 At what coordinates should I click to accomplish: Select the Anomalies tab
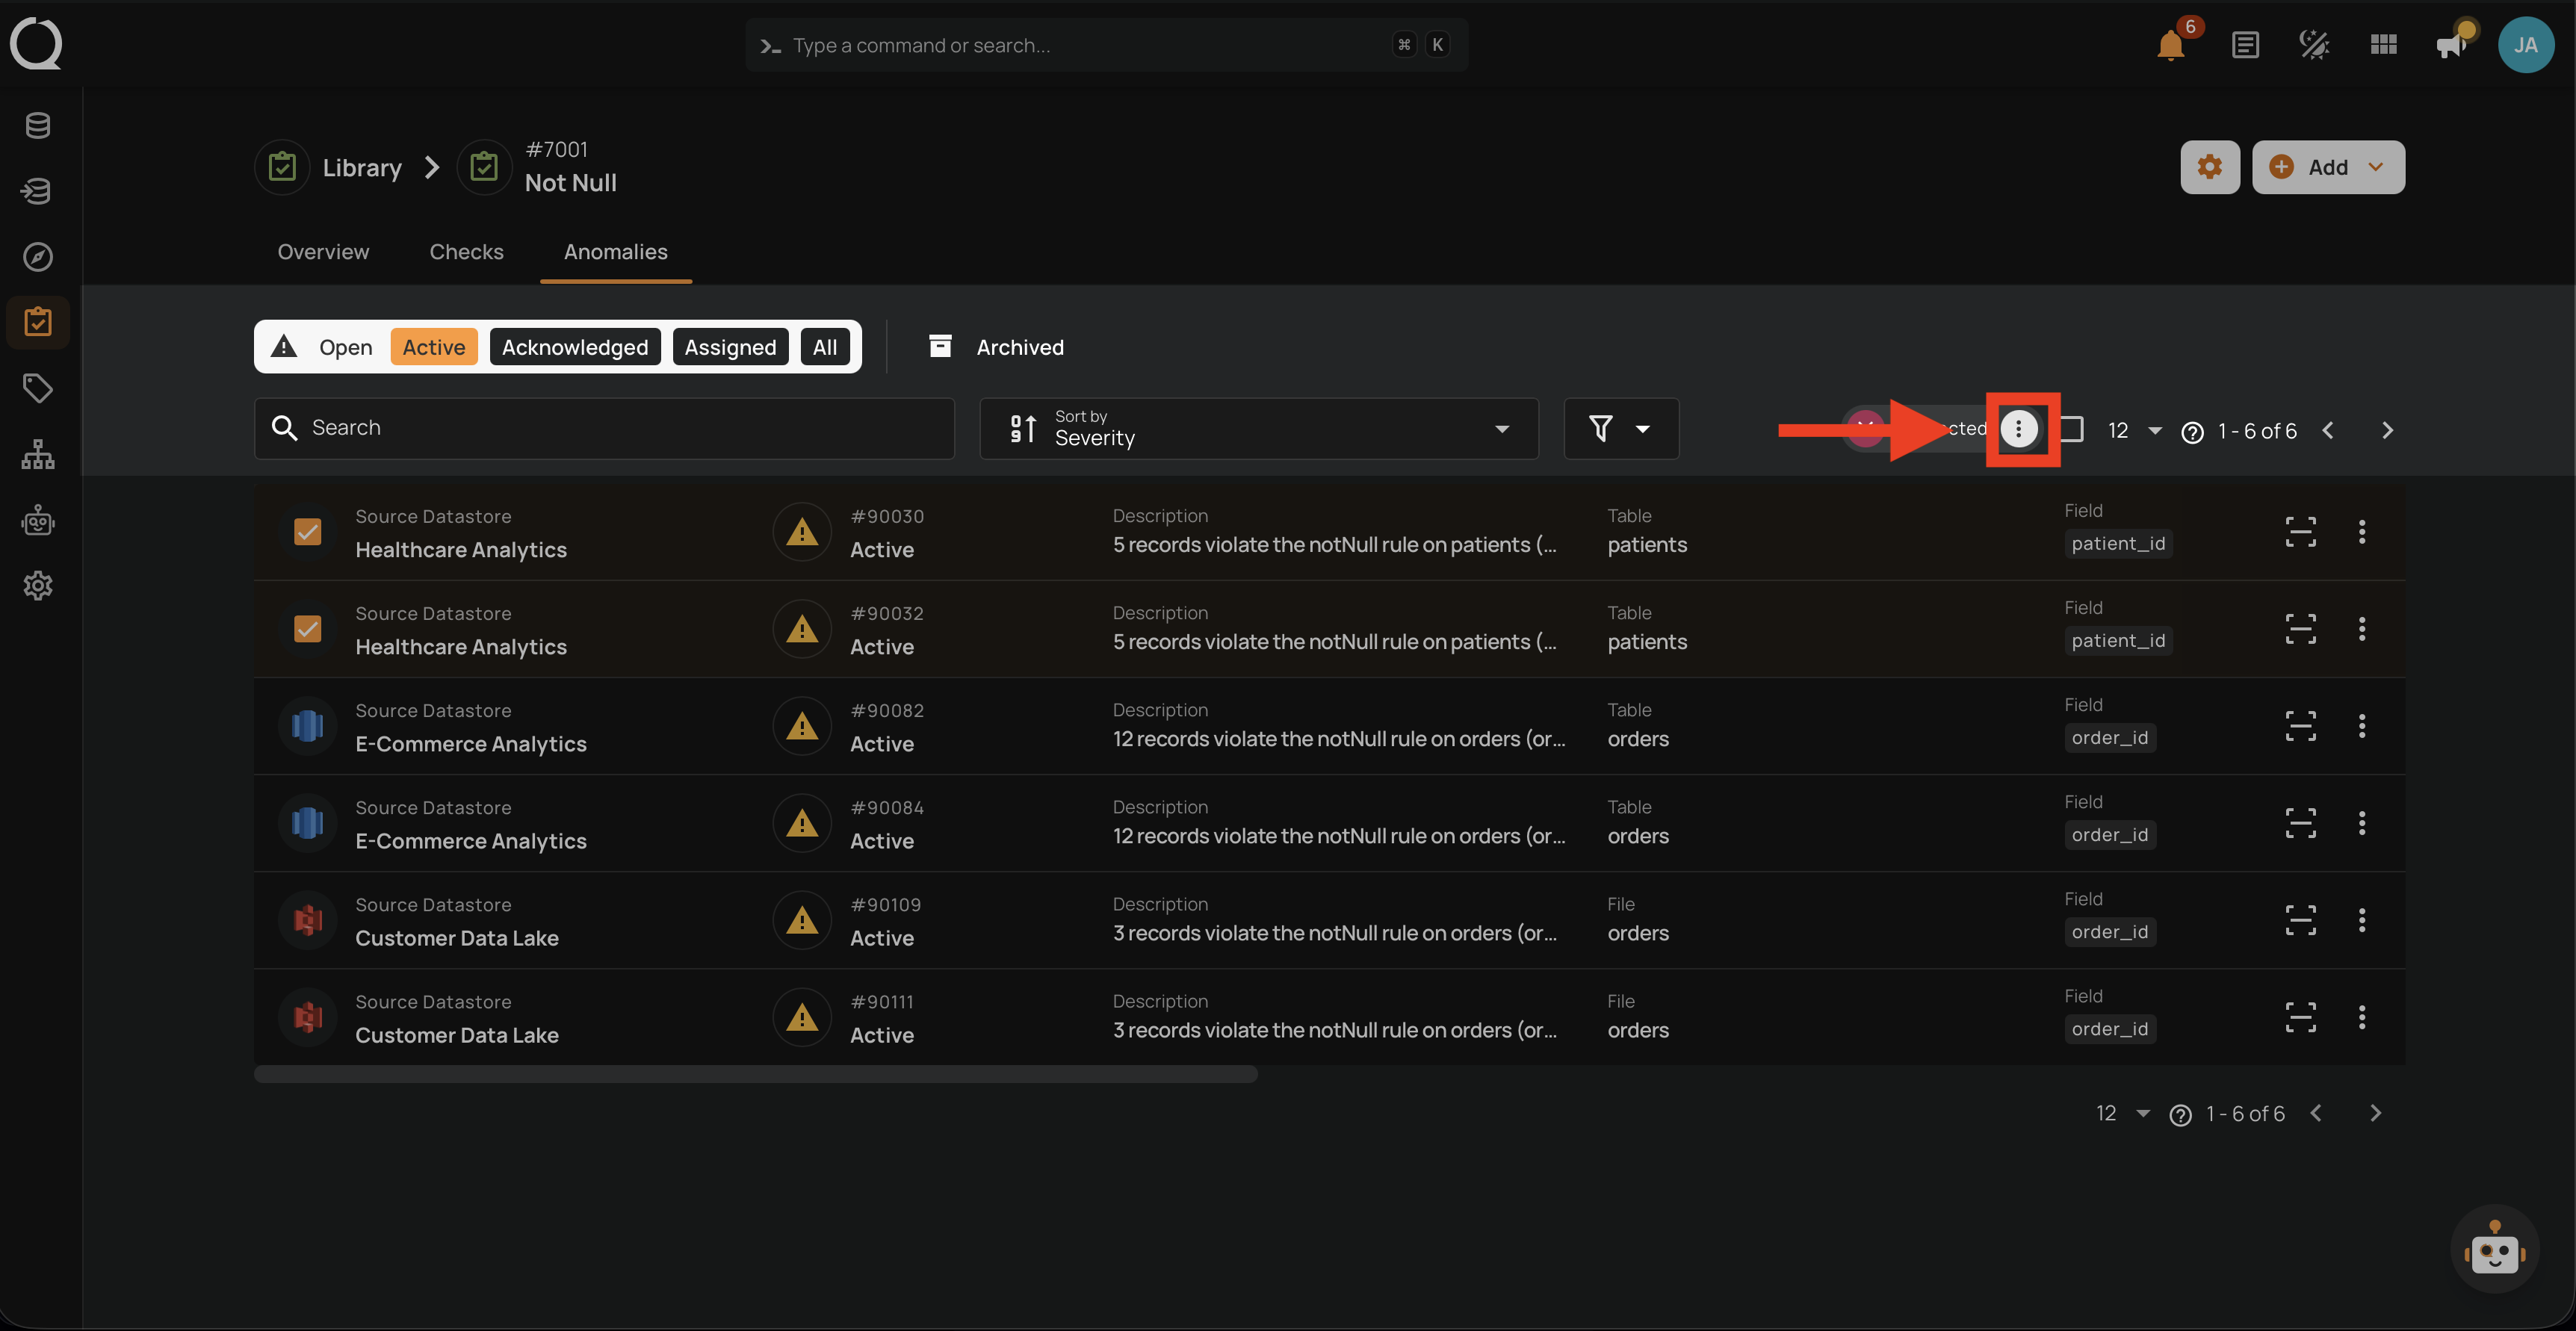616,252
